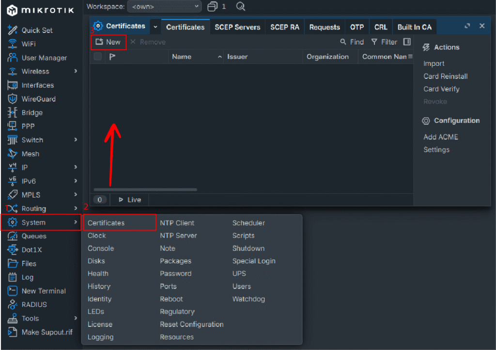Click the RADIUS icon in sidebar

pos(12,304)
